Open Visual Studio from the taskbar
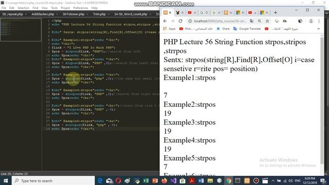The height and width of the screenshot is (185, 329). (173, 180)
